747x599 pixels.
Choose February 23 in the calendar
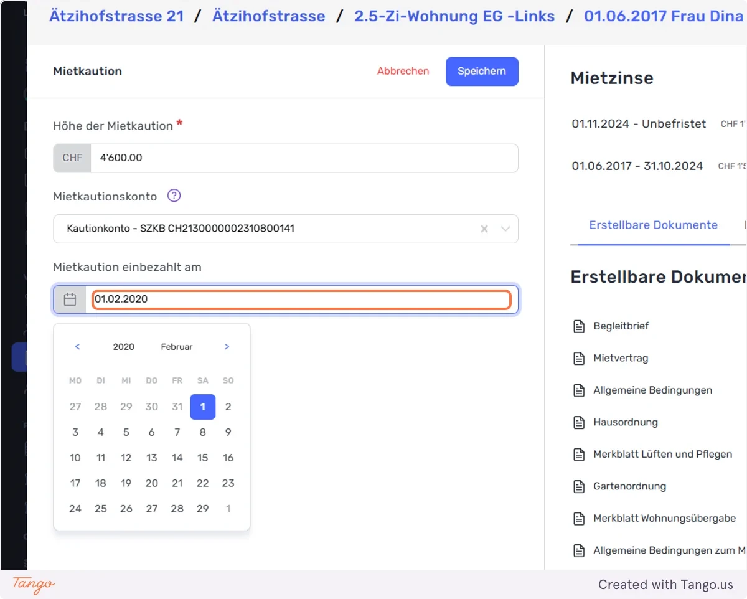(228, 483)
